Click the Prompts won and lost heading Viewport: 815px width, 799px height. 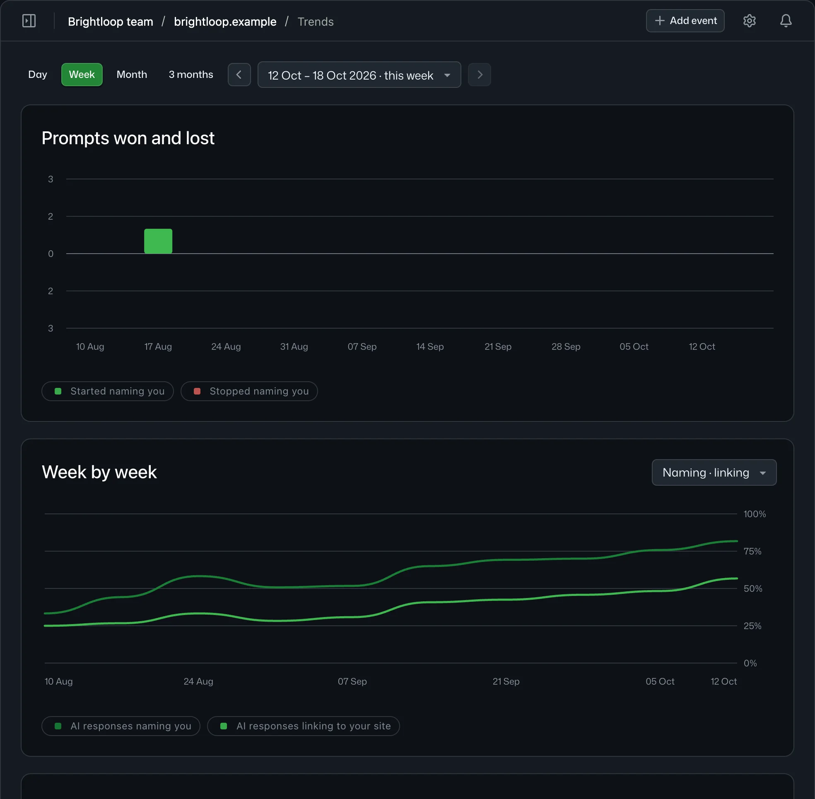coord(128,138)
